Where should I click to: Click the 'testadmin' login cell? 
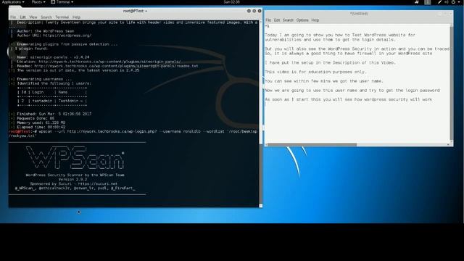click(42, 101)
